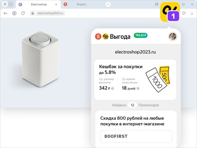Click the tab counter showing 7
197x148 pixels.
[5, 4]
